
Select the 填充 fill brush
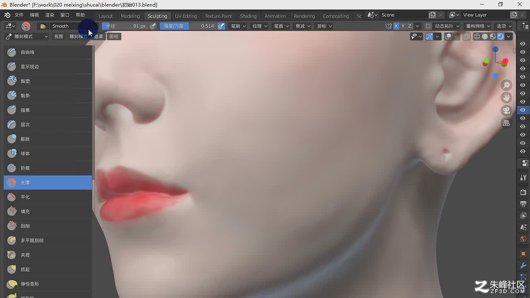48,211
